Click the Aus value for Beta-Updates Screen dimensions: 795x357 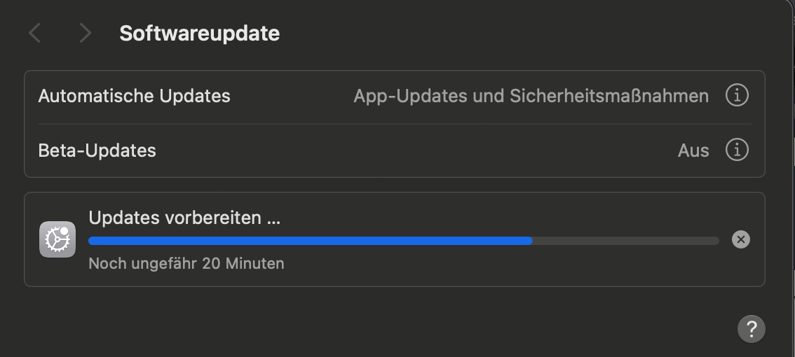click(693, 150)
